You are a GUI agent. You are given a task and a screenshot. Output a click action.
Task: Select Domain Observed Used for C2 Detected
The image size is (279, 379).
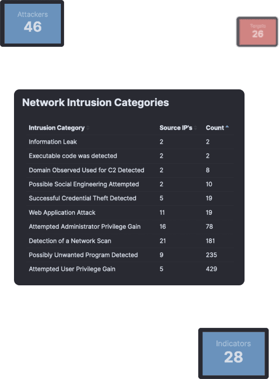point(130,170)
